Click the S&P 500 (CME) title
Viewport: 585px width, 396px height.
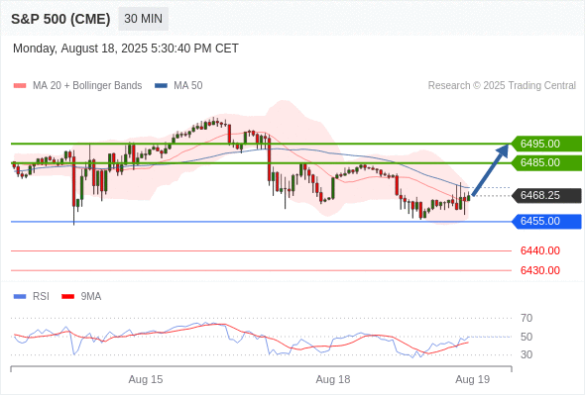click(x=60, y=19)
